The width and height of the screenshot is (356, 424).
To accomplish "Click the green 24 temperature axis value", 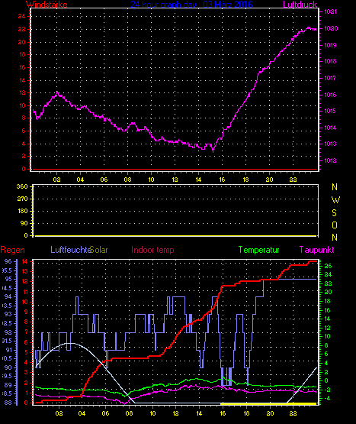I will tap(328, 275).
